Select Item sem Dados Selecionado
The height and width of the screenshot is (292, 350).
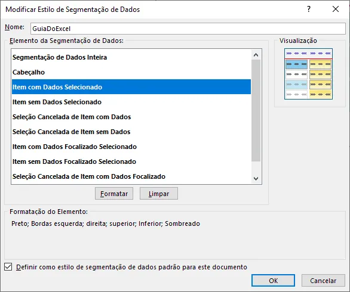[131, 102]
